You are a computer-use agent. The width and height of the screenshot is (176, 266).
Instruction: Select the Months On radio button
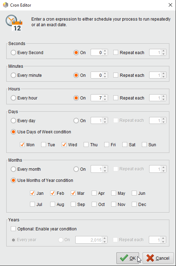coord(76,169)
